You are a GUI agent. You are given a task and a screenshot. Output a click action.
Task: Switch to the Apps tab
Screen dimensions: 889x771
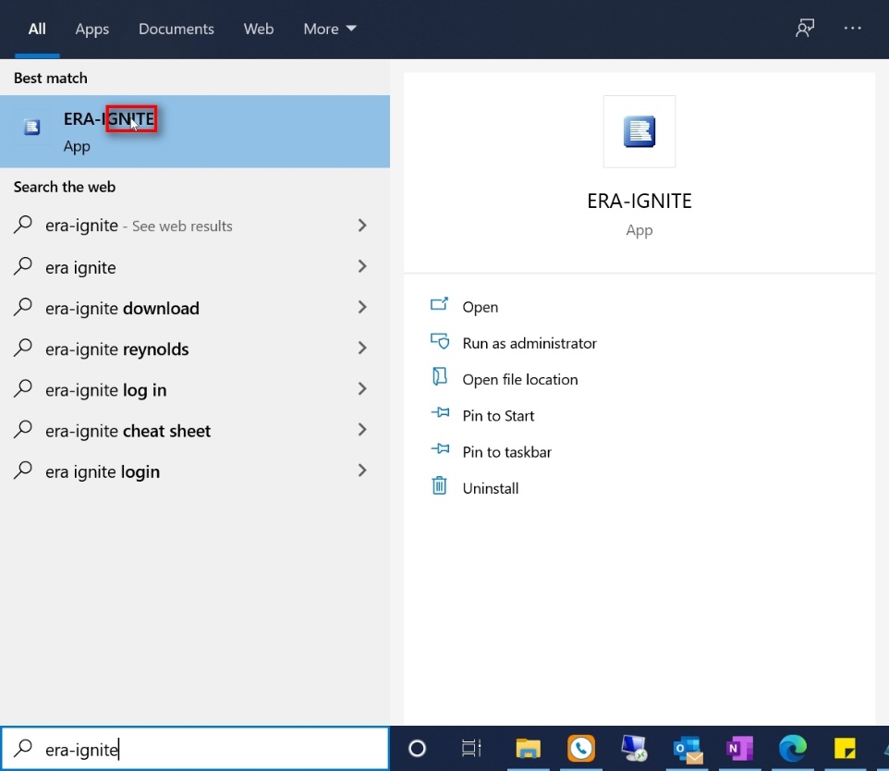tap(91, 29)
